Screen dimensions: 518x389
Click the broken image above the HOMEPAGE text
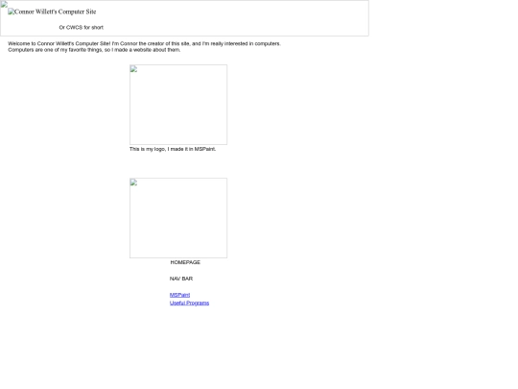point(178,218)
